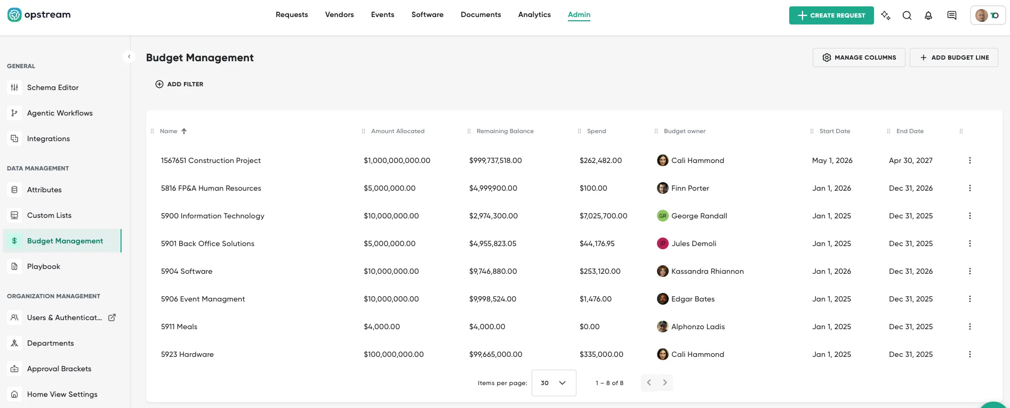The width and height of the screenshot is (1010, 408).
Task: Collapse the left sidebar
Action: tap(129, 56)
